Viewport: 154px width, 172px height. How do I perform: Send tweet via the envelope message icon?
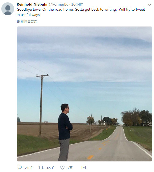(x=84, y=168)
